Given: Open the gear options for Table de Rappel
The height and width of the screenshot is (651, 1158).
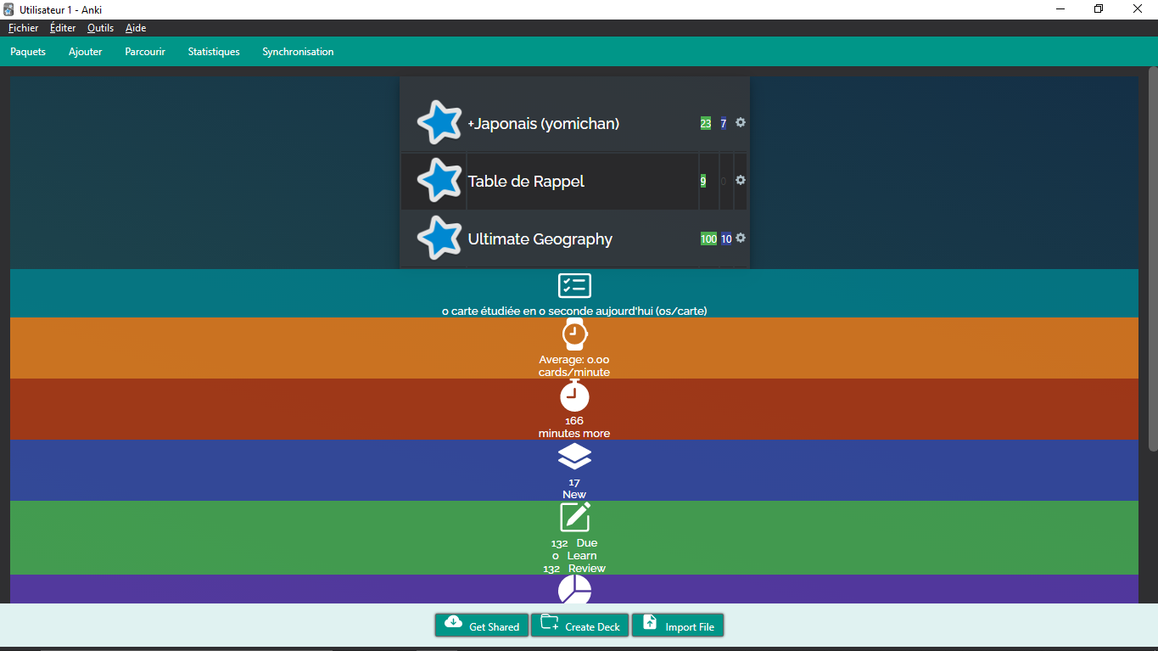Looking at the screenshot, I should click(741, 180).
